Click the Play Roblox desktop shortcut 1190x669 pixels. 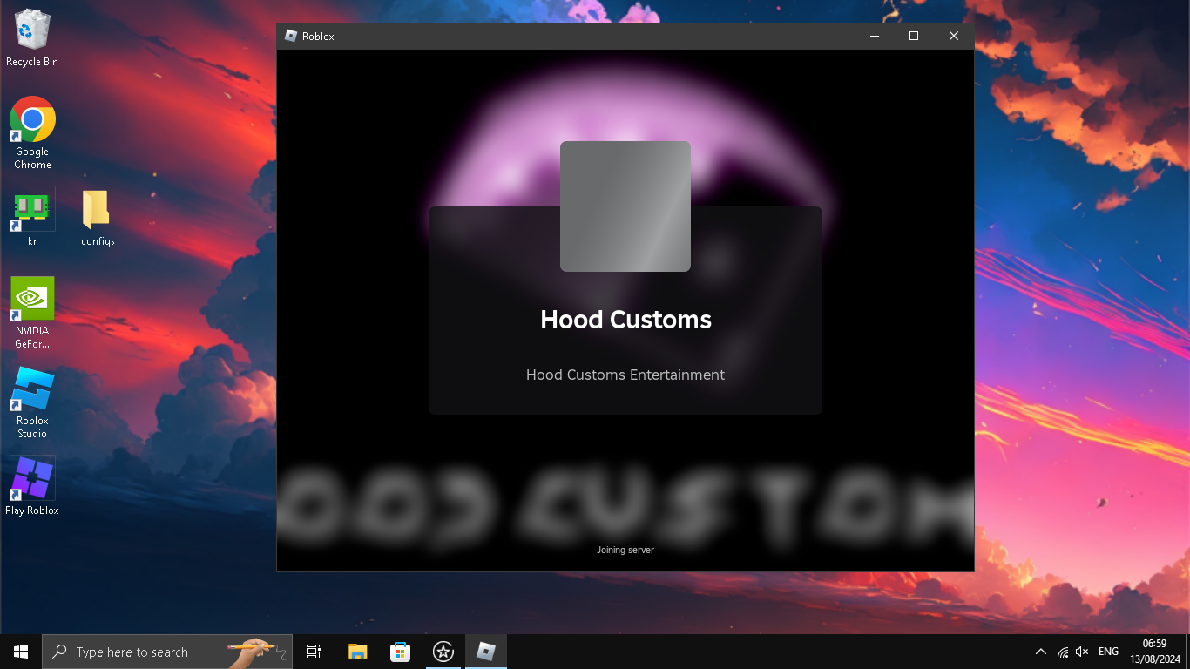(x=32, y=486)
